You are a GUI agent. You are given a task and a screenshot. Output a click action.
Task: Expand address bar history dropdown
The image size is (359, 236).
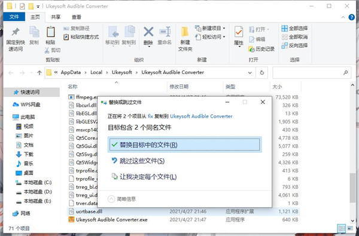250,72
